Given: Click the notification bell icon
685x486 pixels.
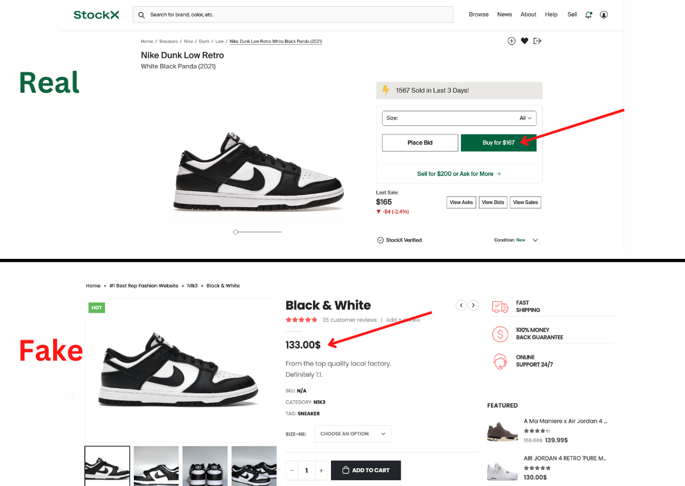Looking at the screenshot, I should coord(588,15).
